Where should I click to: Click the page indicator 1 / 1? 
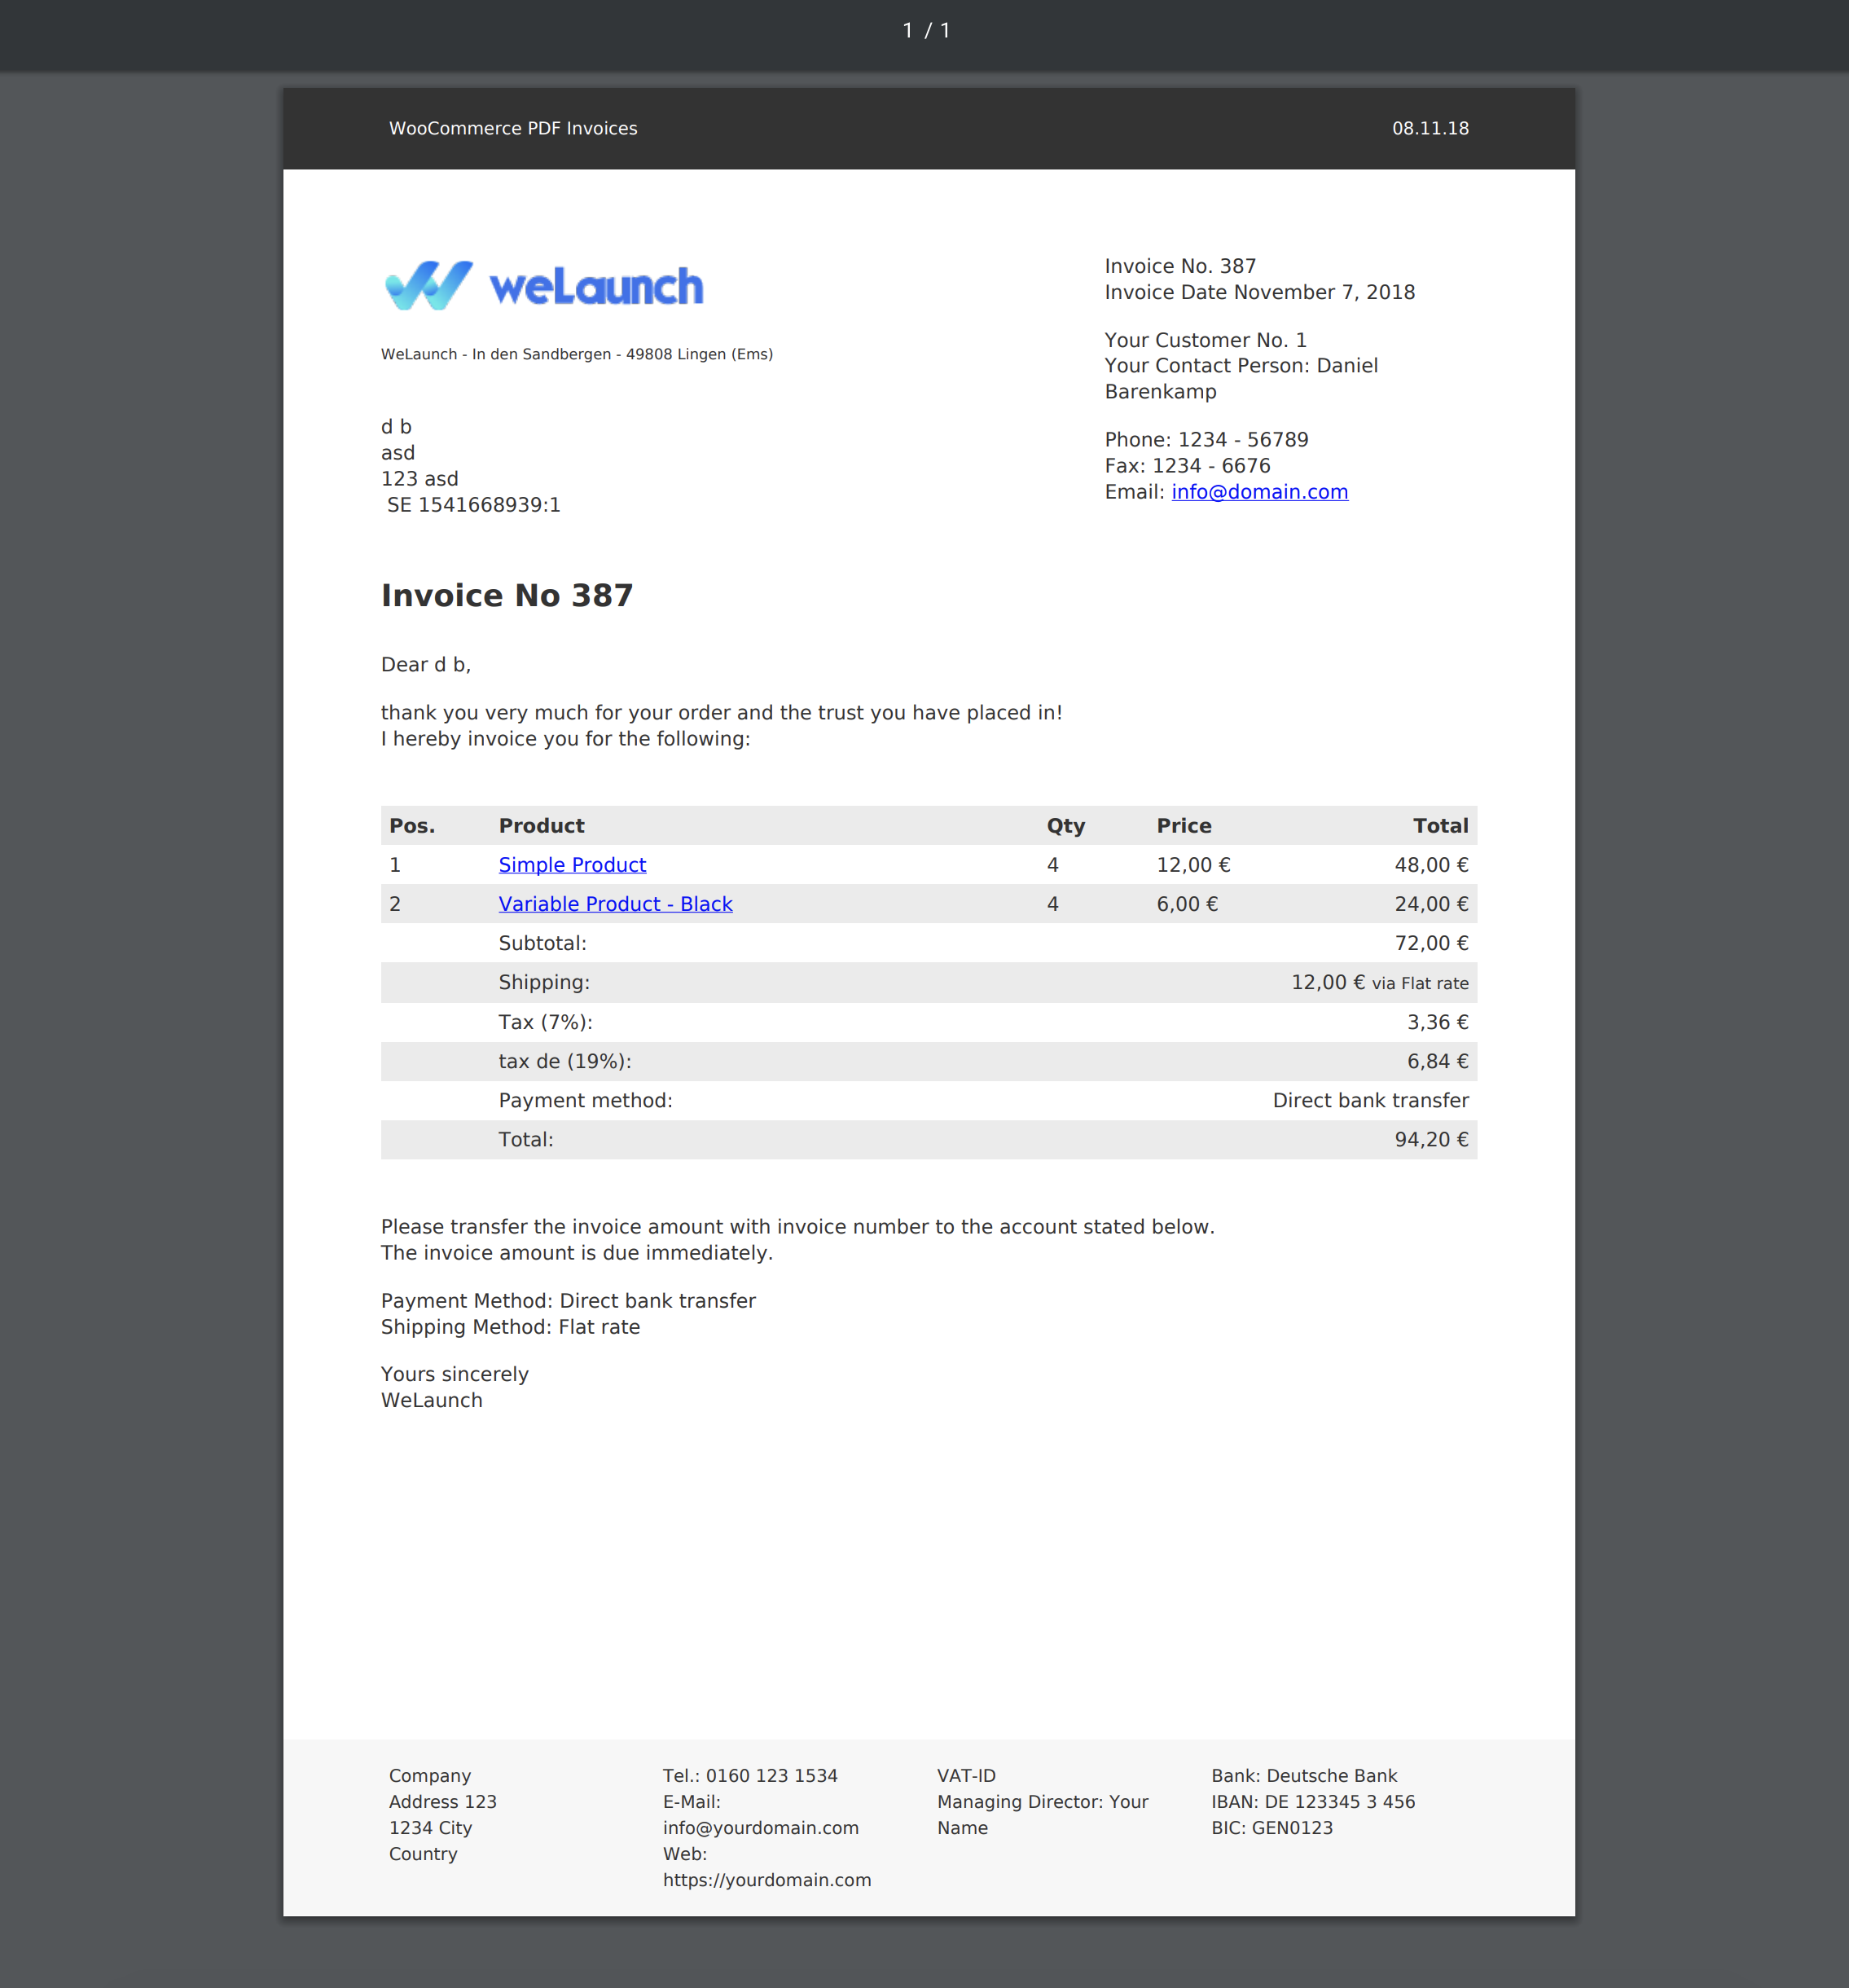926,31
